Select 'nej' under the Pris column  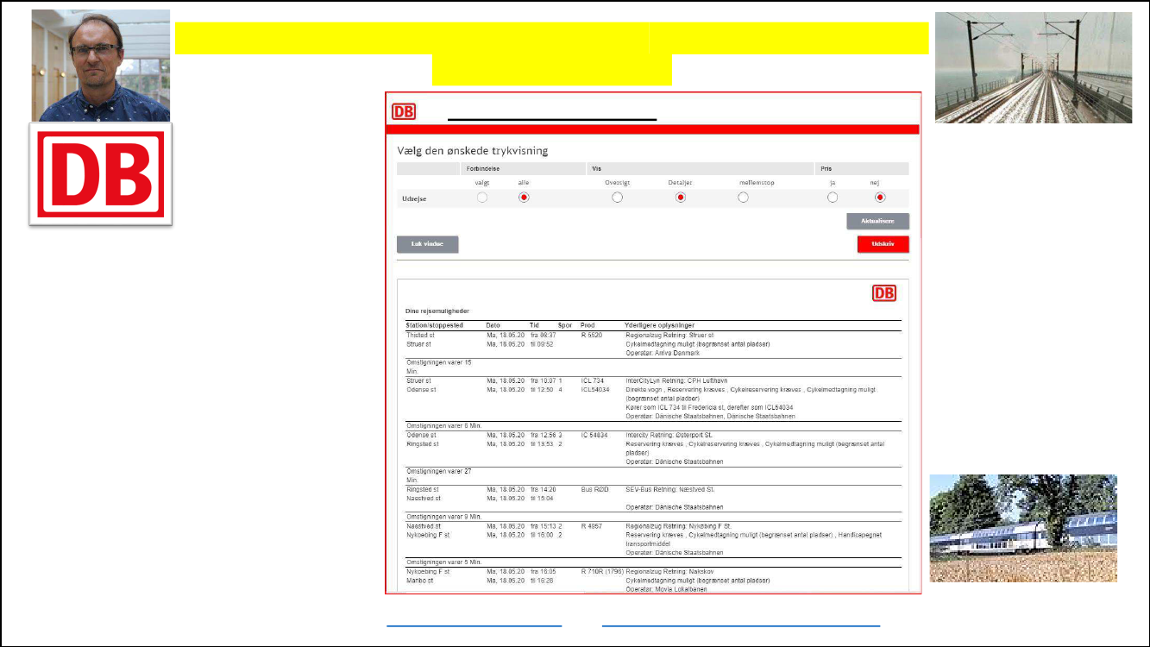point(880,198)
